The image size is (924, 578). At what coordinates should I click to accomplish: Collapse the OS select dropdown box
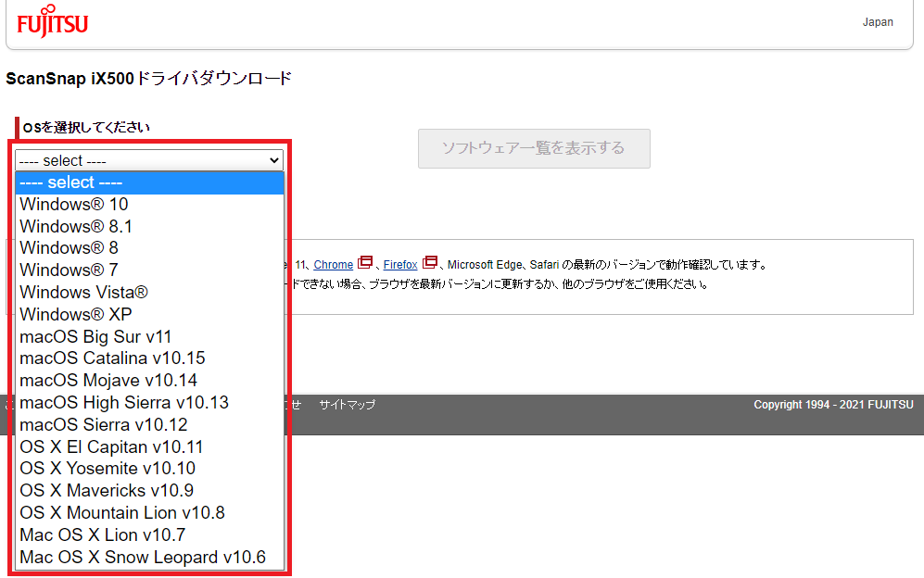click(x=149, y=160)
